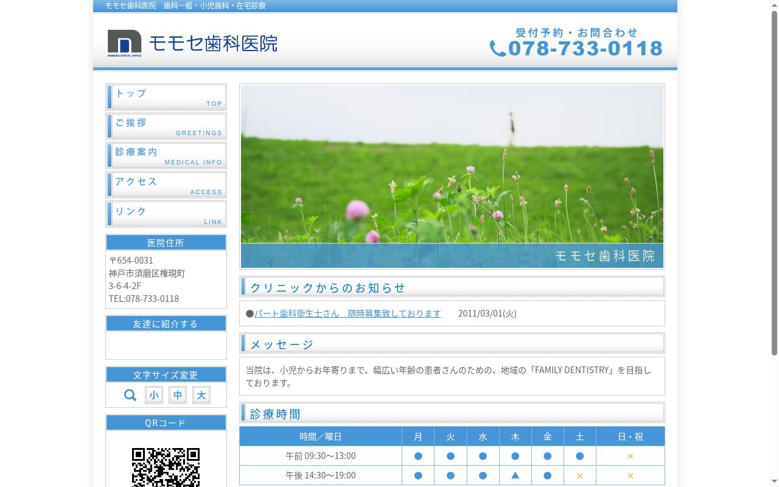Click the クリニックからのお知らせ heading
The width and height of the screenshot is (779, 487).
coord(452,287)
